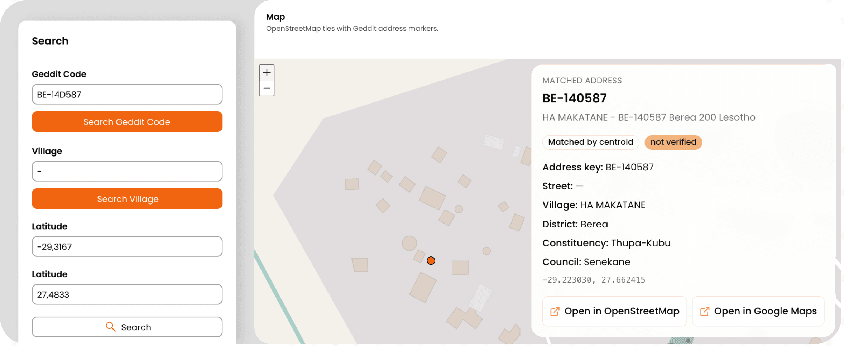Click the 'Constituency: Thupa-Kubu' detail row
The height and width of the screenshot is (346, 844).
(606, 243)
